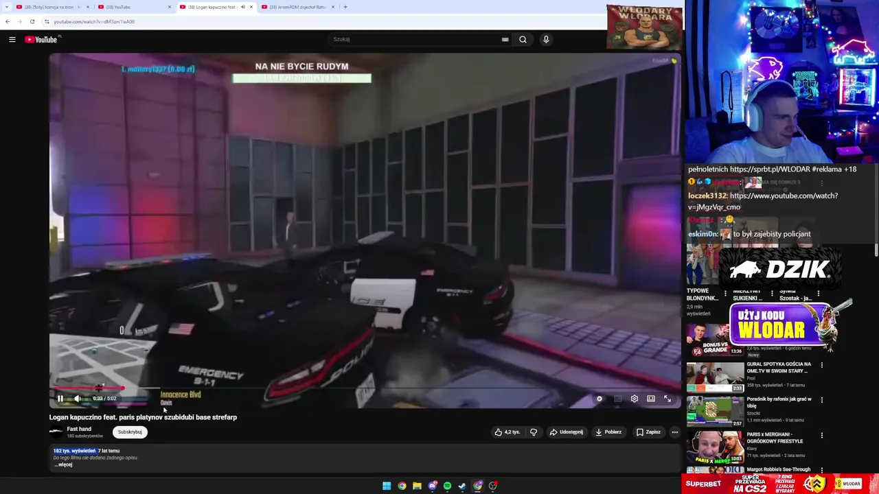
Task: Open the Fast hand channel name
Action: (x=79, y=429)
